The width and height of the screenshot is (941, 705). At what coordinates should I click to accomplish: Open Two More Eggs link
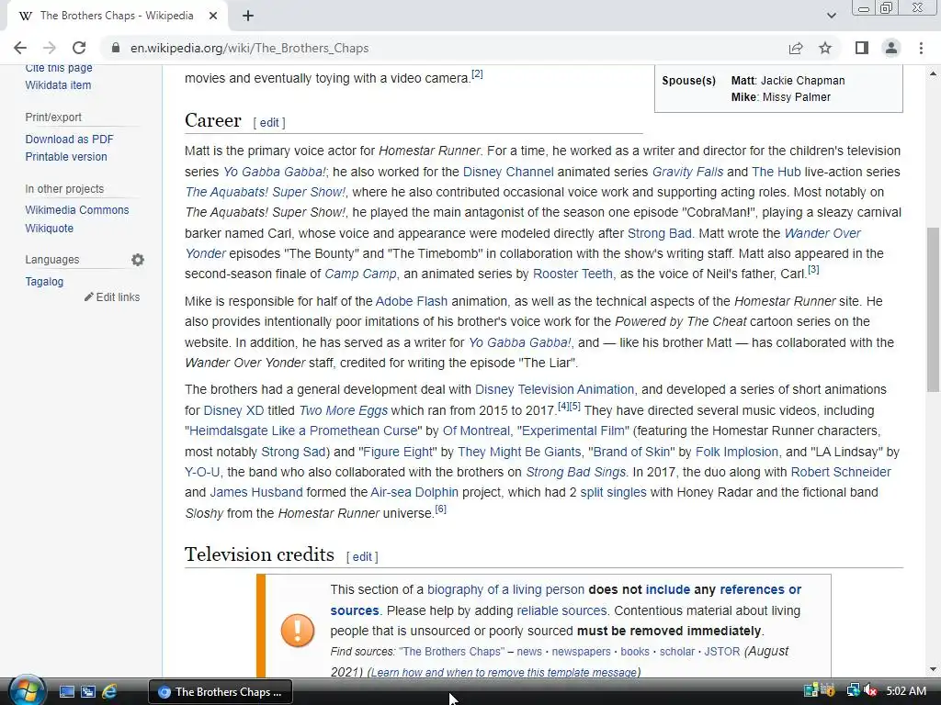pos(344,410)
